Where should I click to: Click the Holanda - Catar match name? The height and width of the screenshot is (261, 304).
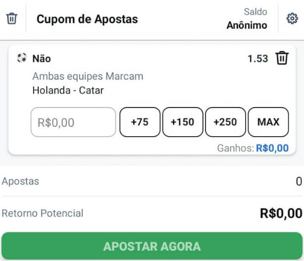click(68, 90)
